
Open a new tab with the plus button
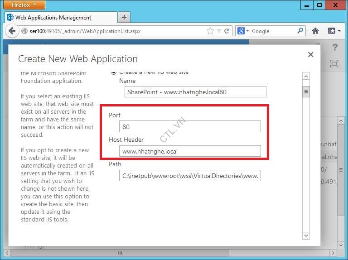click(124, 17)
